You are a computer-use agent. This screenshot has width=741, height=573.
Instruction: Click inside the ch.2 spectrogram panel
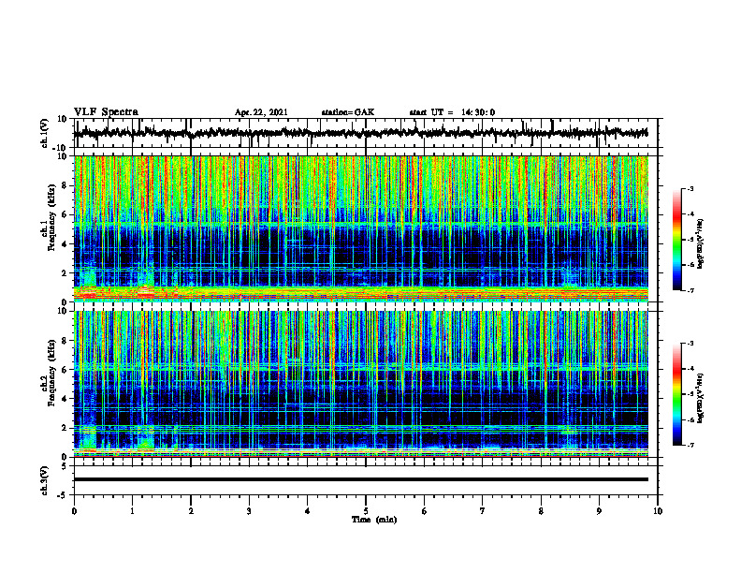(x=360, y=384)
